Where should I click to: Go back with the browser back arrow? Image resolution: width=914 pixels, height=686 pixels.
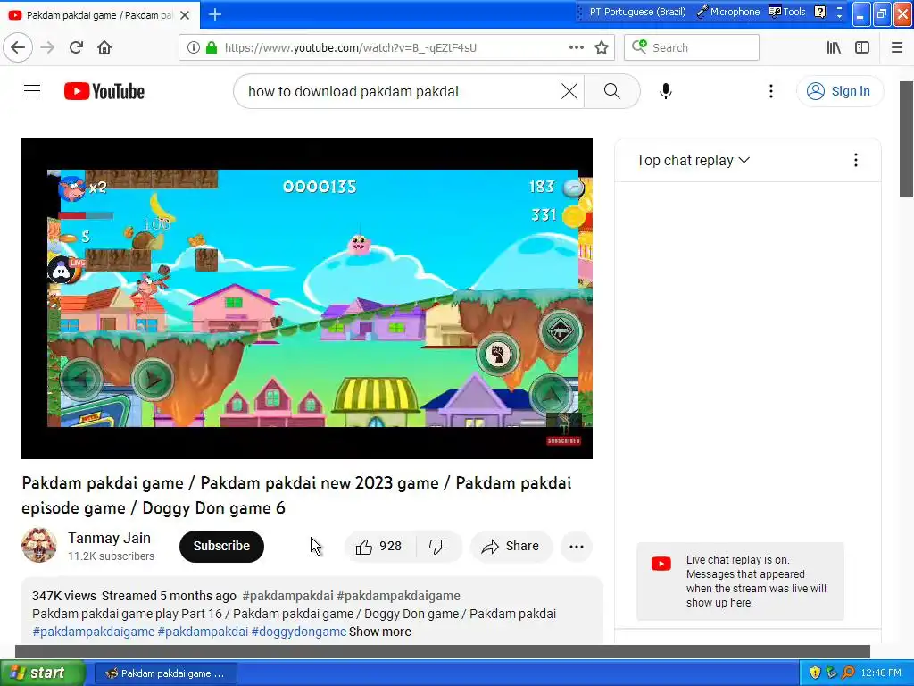[18, 47]
